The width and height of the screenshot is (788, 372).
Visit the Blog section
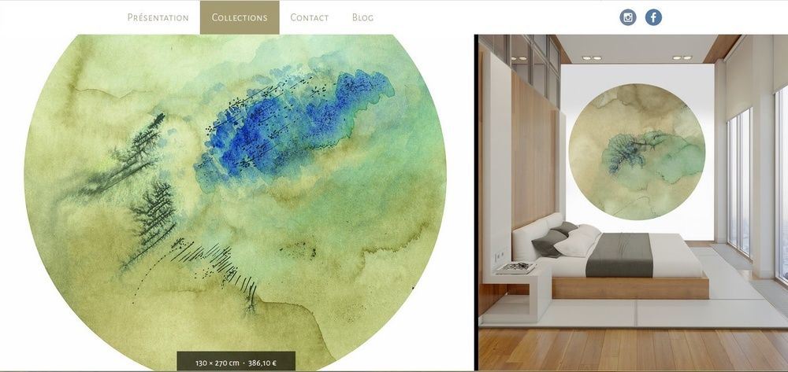point(362,17)
